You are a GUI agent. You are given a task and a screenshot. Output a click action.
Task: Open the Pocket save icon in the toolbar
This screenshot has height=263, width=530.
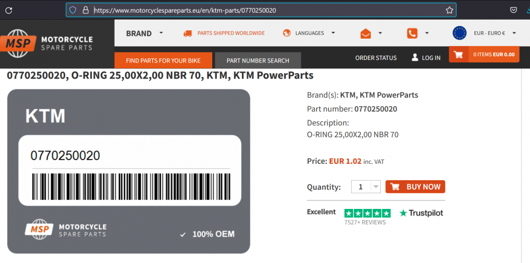coord(514,10)
